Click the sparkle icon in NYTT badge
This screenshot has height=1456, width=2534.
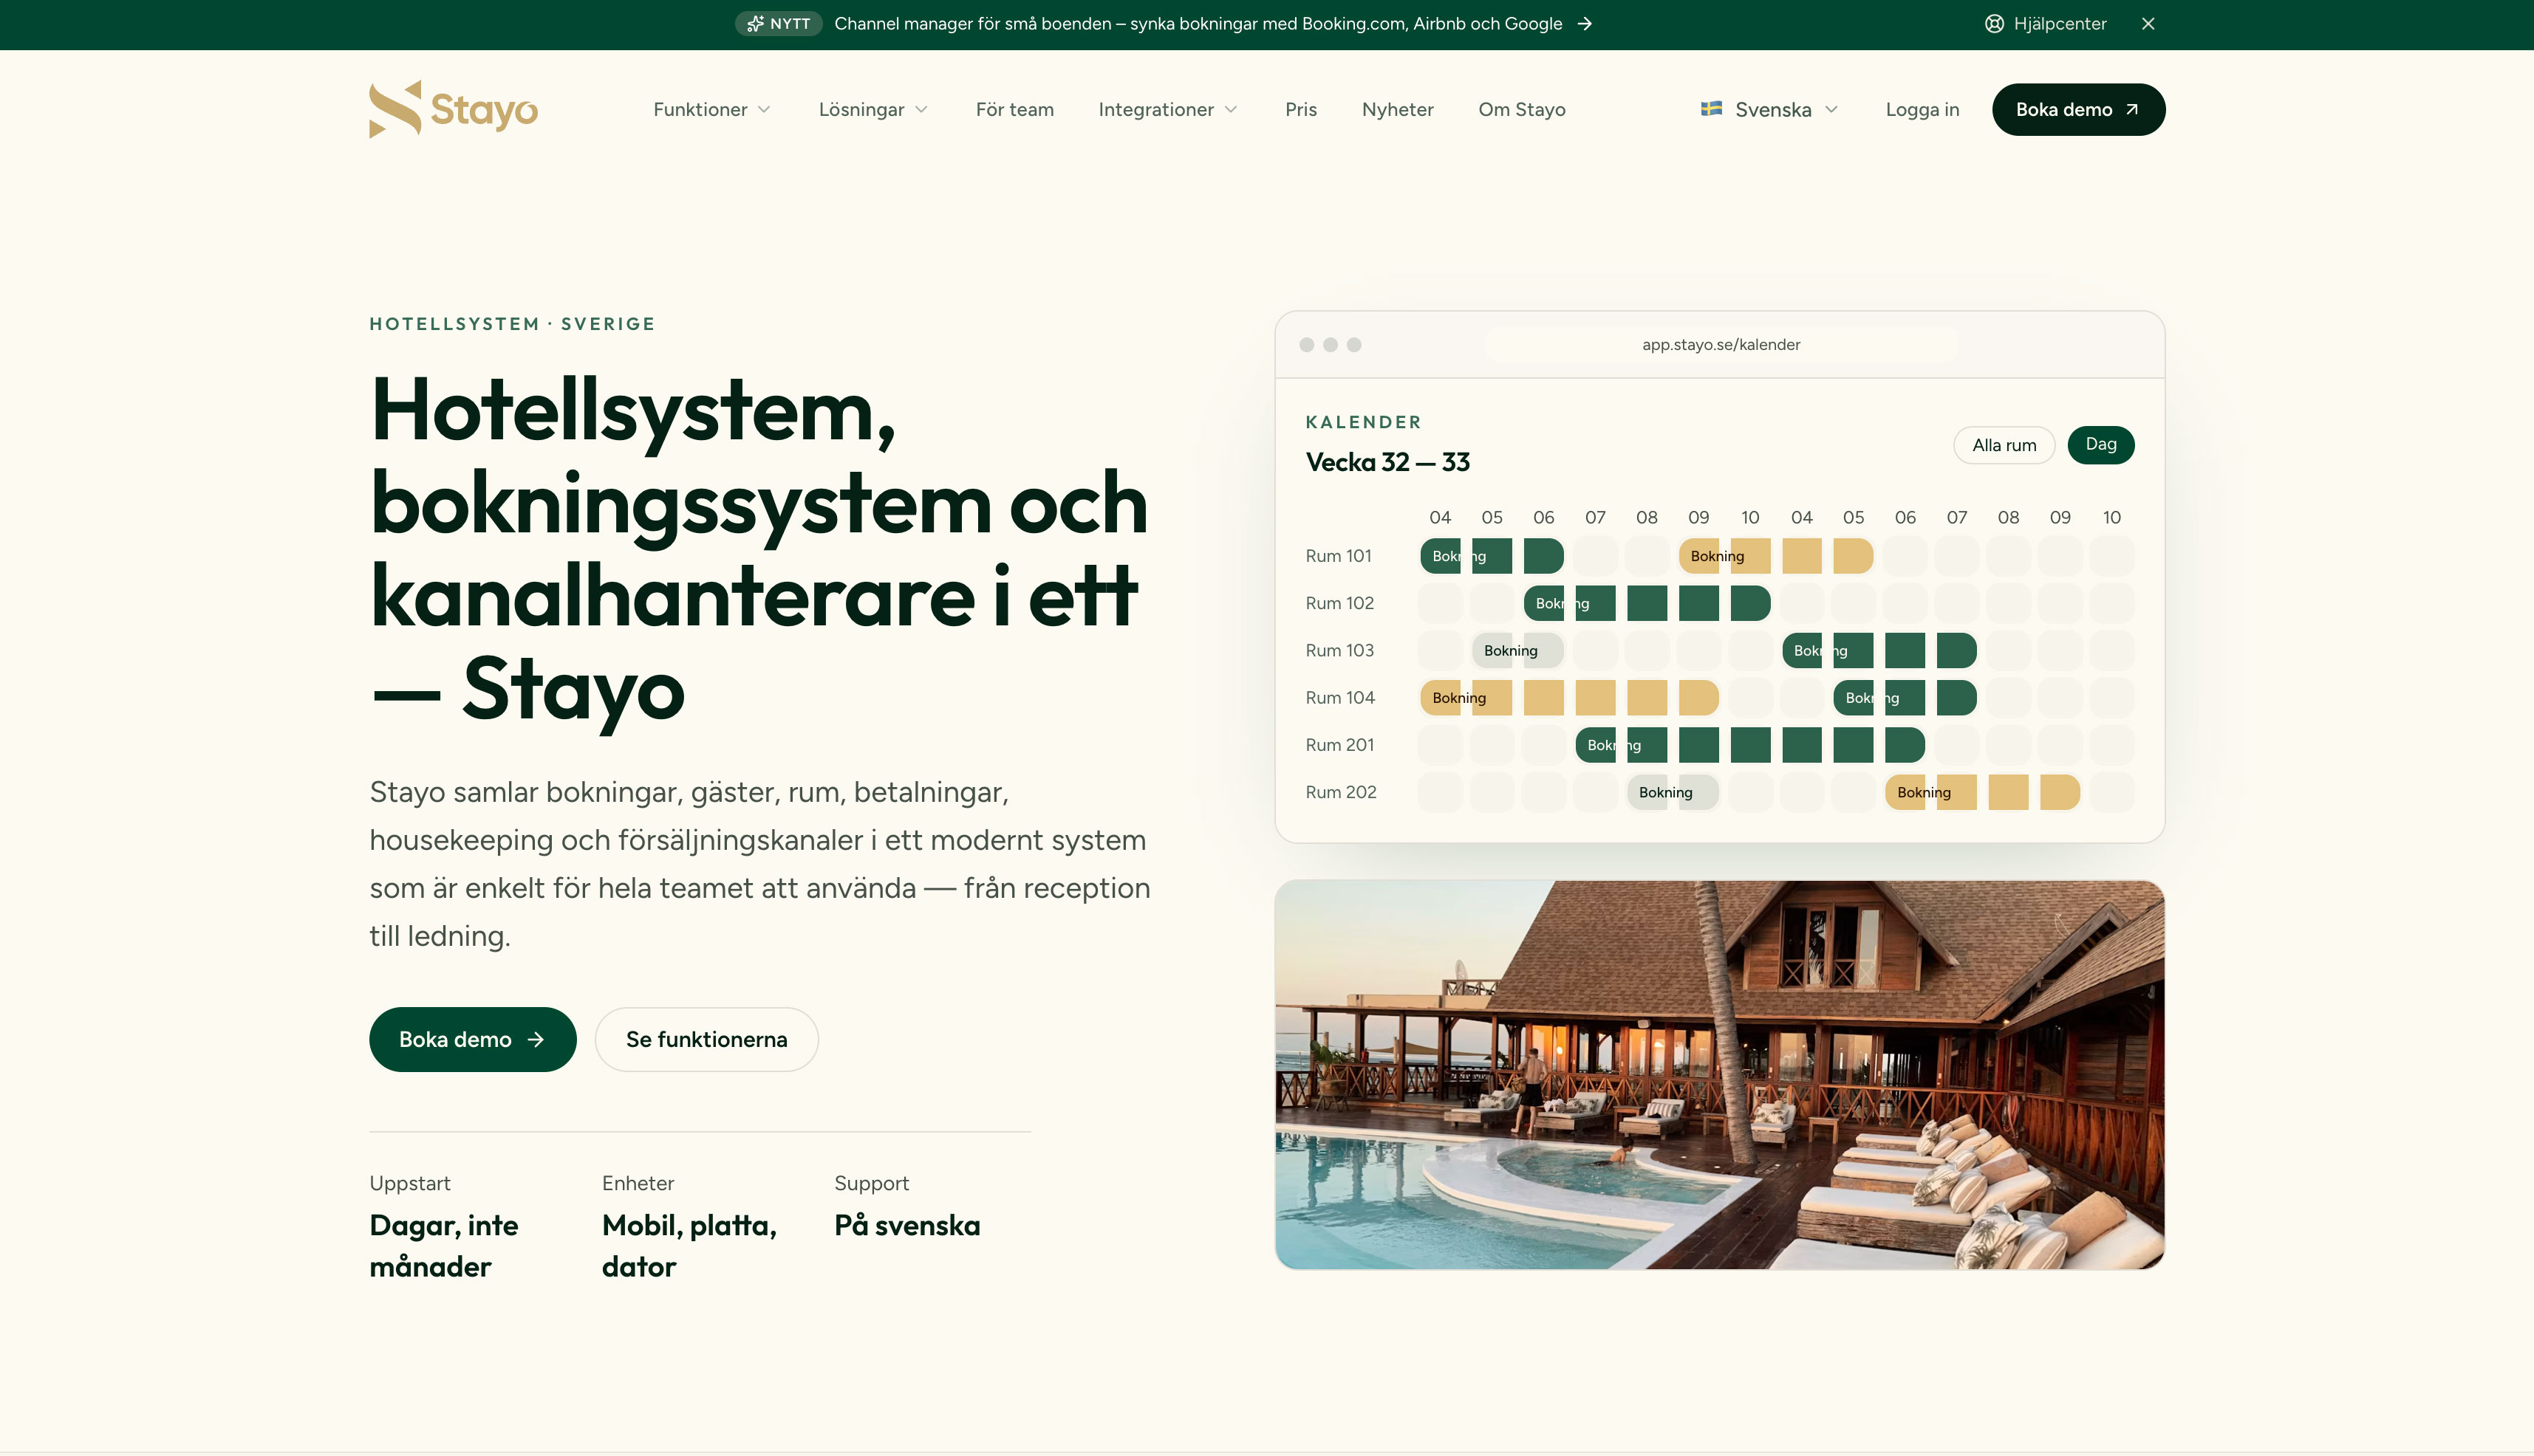click(x=755, y=24)
